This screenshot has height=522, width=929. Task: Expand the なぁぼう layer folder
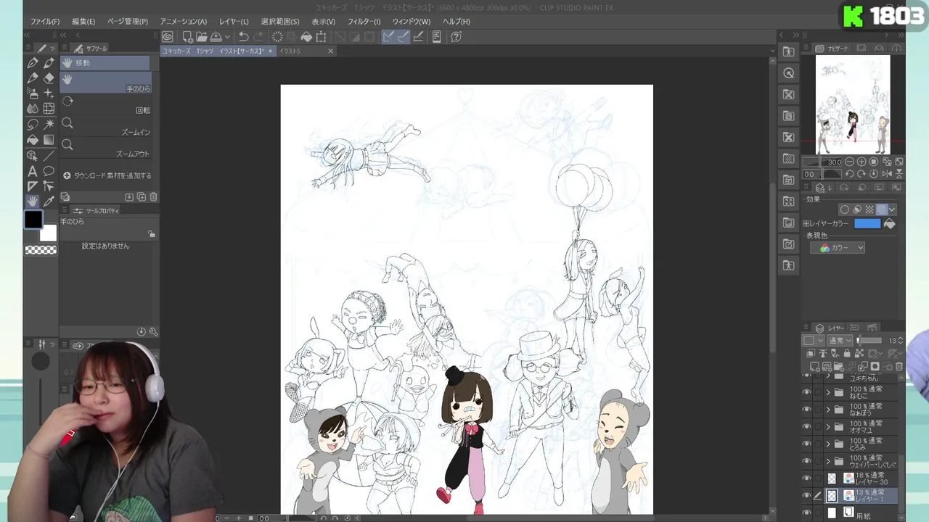[x=828, y=410]
